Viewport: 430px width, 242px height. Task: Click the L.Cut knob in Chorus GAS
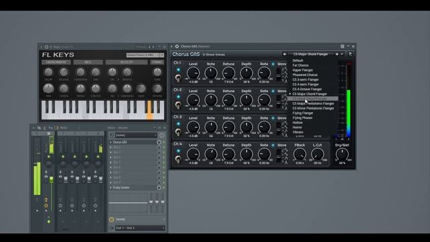[317, 155]
